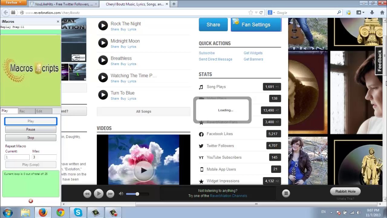Open the Get Banners link
Image resolution: width=387 pixels, height=218 pixels.
(x=253, y=59)
